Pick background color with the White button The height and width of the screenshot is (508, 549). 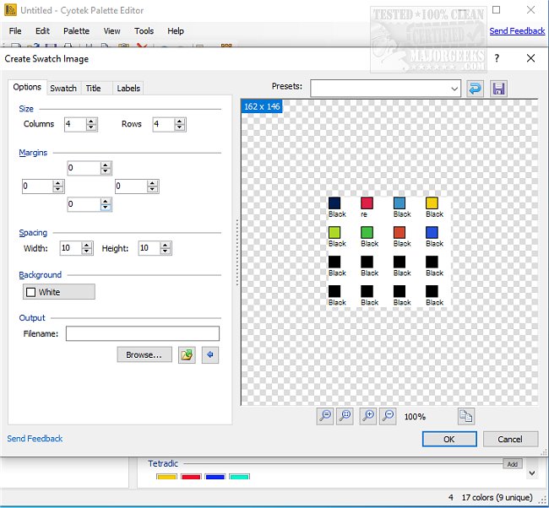click(59, 292)
